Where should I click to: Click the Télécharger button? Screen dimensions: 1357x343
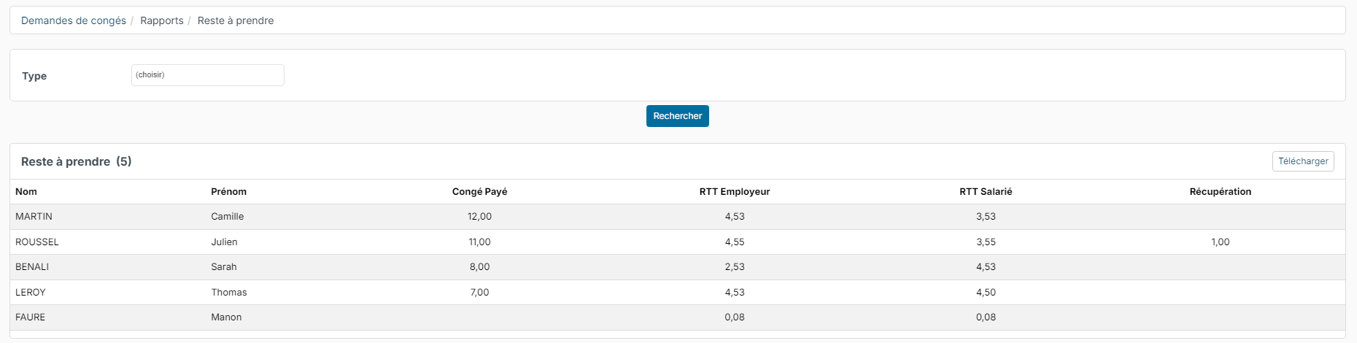click(1303, 161)
